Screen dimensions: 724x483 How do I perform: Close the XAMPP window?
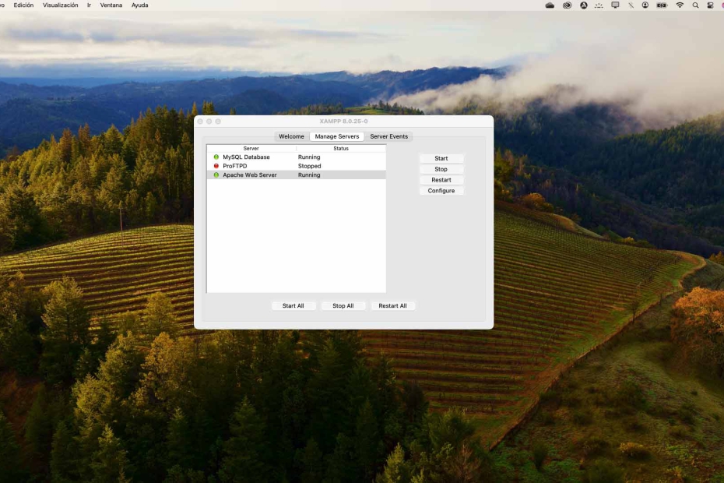200,122
